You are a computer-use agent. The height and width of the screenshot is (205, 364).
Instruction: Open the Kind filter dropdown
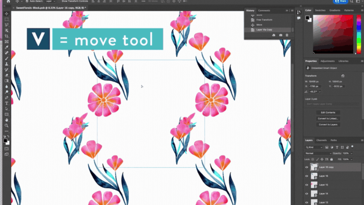314,147
